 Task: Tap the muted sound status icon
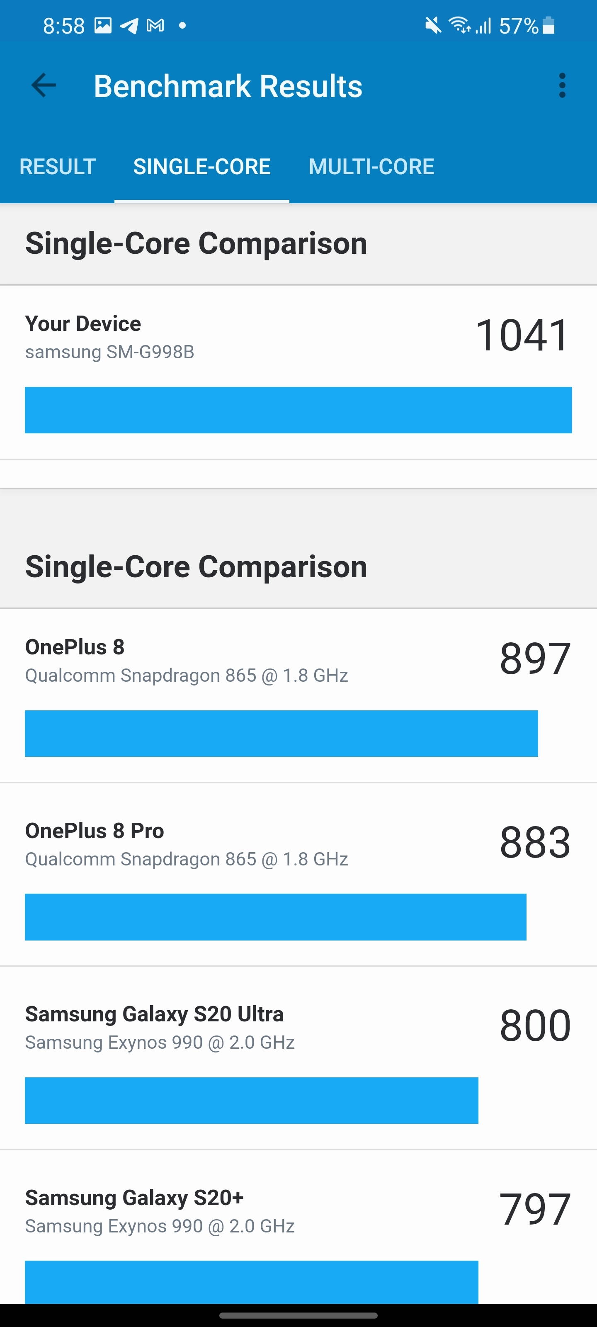pos(433,25)
